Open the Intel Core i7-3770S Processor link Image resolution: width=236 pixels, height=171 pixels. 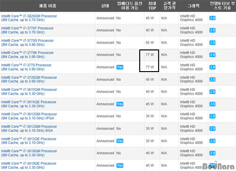click(27, 42)
